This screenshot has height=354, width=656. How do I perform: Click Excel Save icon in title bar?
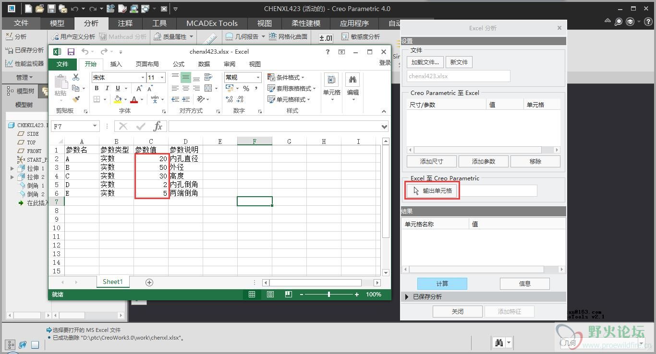71,52
